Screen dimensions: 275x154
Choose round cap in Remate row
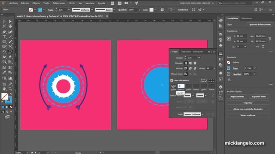(x=190, y=63)
